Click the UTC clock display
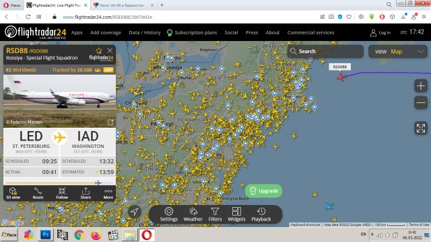The width and height of the screenshot is (431, 242). click(412, 32)
